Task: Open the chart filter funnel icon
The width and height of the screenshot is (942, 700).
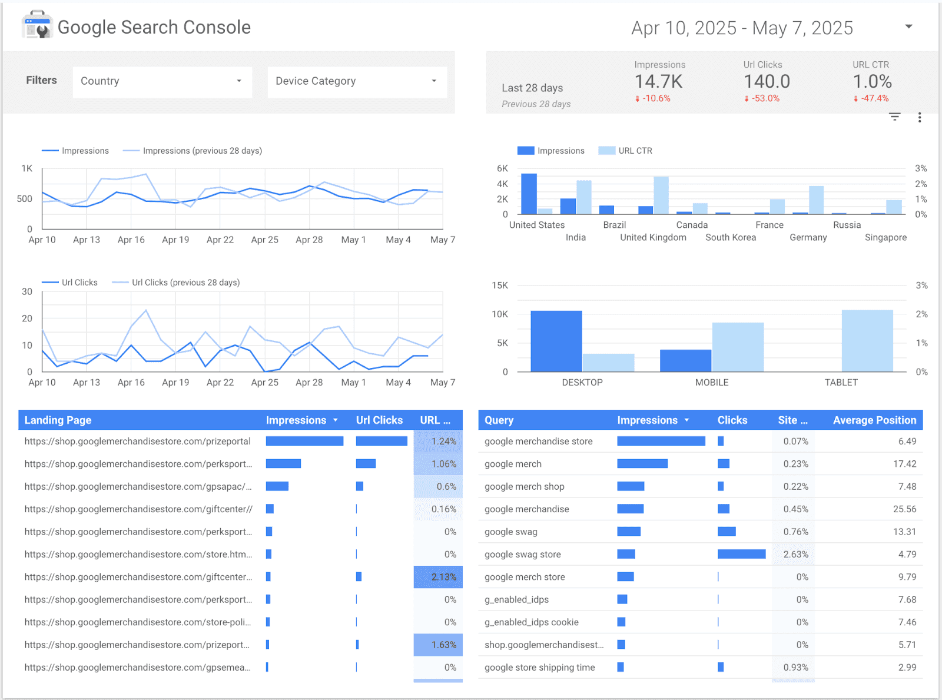Action: coord(894,117)
